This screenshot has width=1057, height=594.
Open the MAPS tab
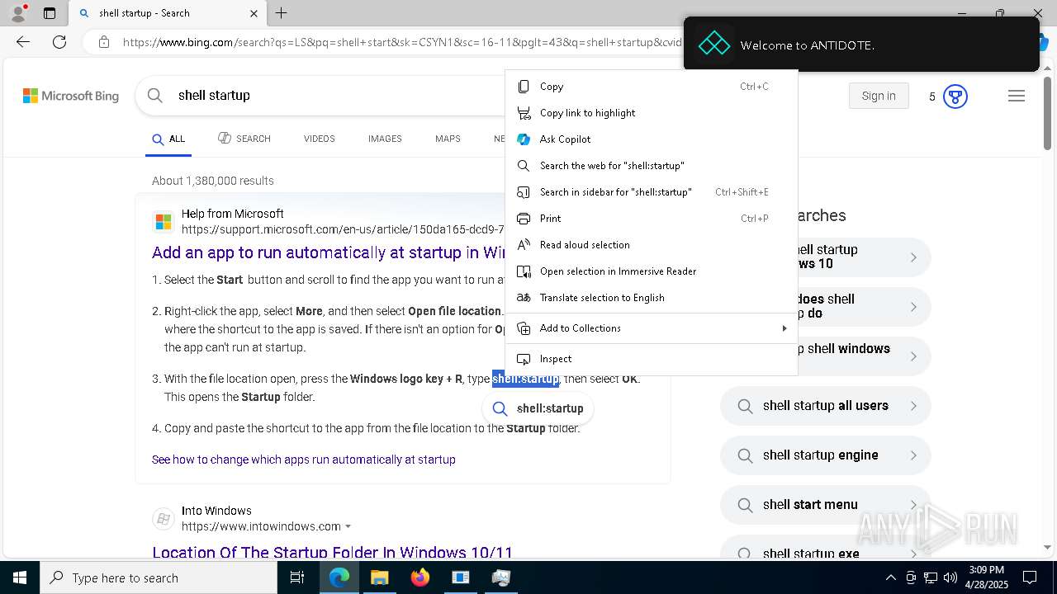pos(448,139)
